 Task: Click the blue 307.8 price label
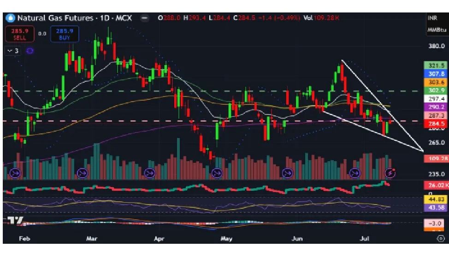(435, 74)
